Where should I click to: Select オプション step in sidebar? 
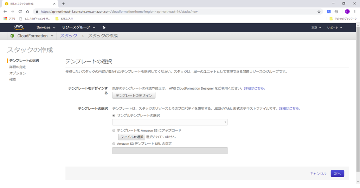(x=18, y=73)
